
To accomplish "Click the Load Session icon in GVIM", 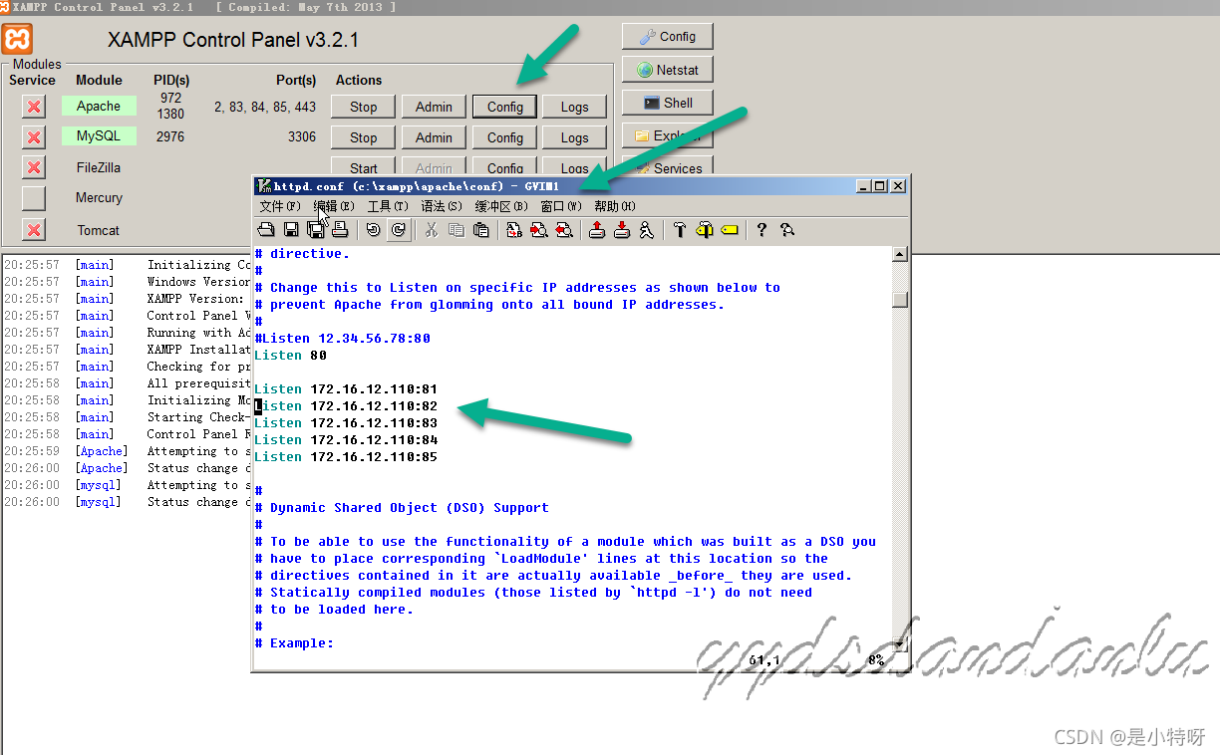I will pos(597,230).
